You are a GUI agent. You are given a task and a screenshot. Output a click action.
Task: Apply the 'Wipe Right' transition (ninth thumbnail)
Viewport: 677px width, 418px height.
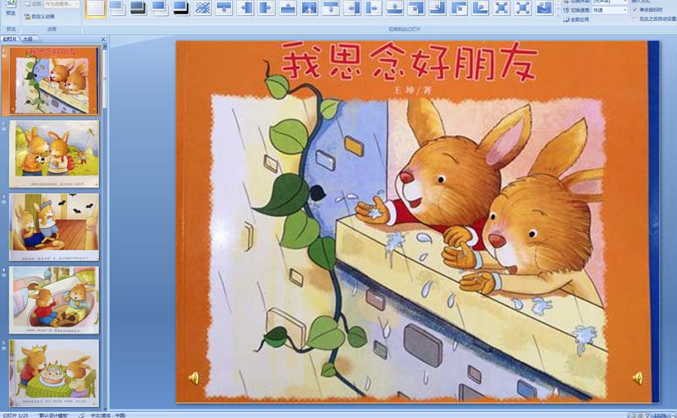[267, 8]
